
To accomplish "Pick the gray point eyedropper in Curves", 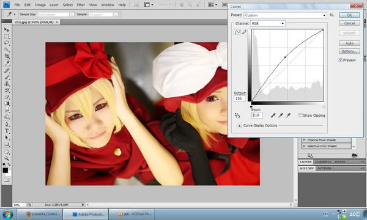I will 281,115.
